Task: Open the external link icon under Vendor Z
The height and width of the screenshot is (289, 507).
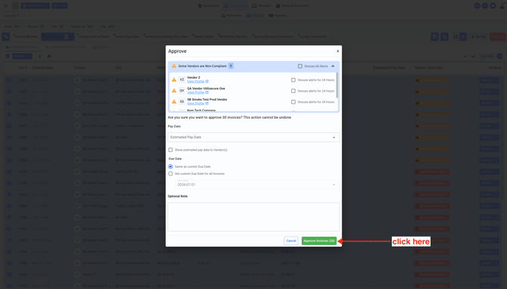Action: pyautogui.click(x=207, y=82)
